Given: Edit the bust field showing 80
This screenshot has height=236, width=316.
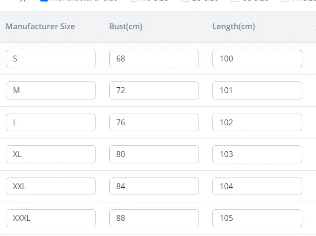Looking at the screenshot, I should [x=154, y=154].
